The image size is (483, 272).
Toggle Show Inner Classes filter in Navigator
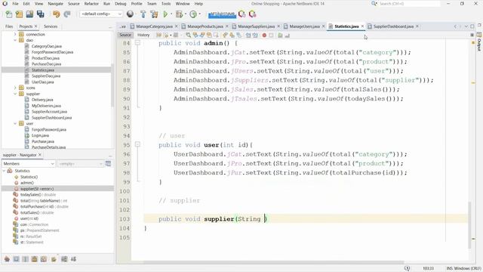coord(44,259)
